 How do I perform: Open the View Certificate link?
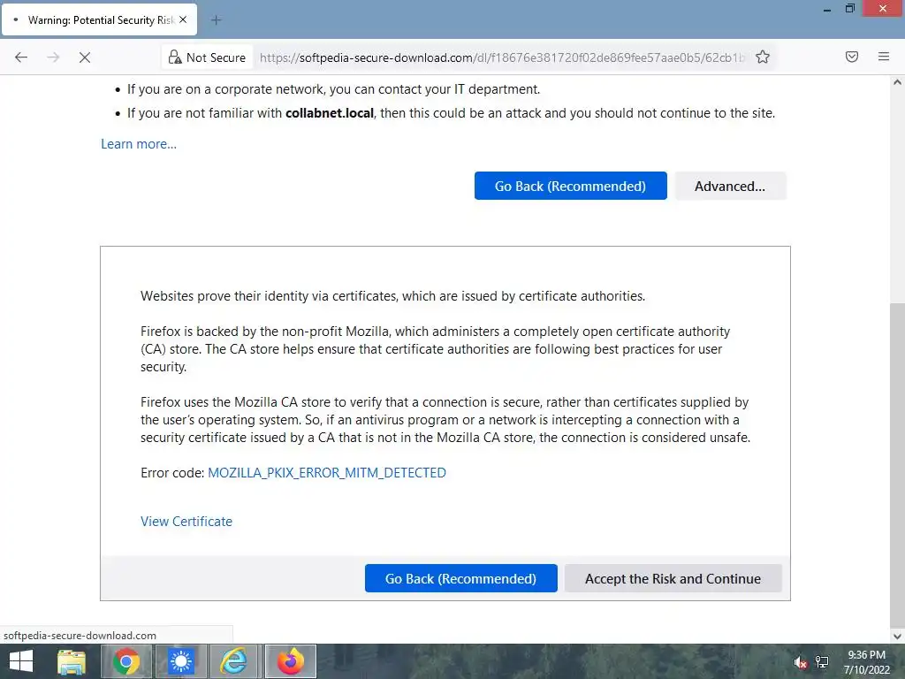tap(186, 522)
